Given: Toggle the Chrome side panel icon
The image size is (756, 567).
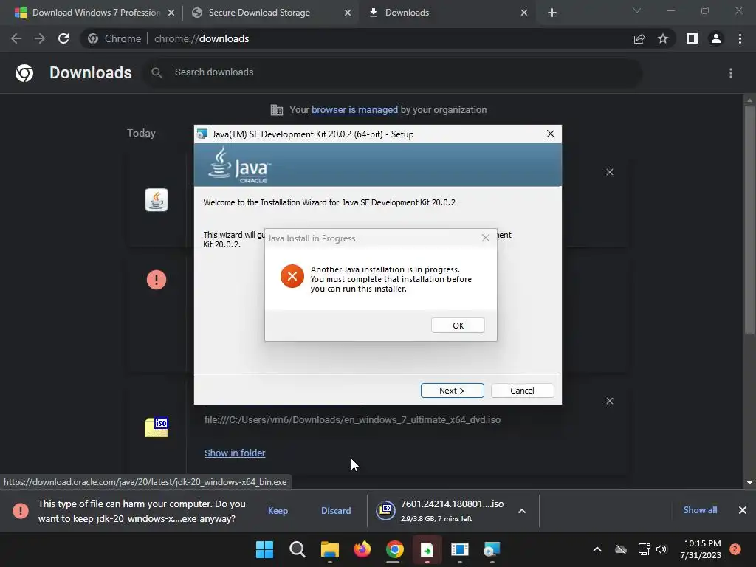Looking at the screenshot, I should (693, 38).
